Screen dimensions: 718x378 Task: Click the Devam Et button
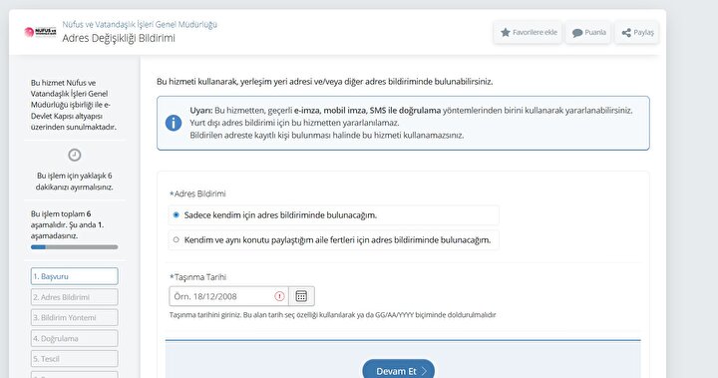(398, 371)
